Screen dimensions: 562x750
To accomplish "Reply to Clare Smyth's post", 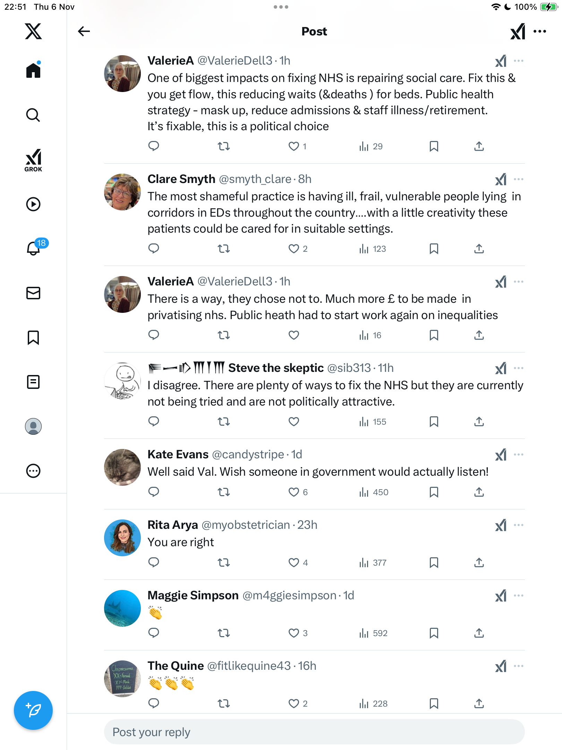I will tap(154, 249).
